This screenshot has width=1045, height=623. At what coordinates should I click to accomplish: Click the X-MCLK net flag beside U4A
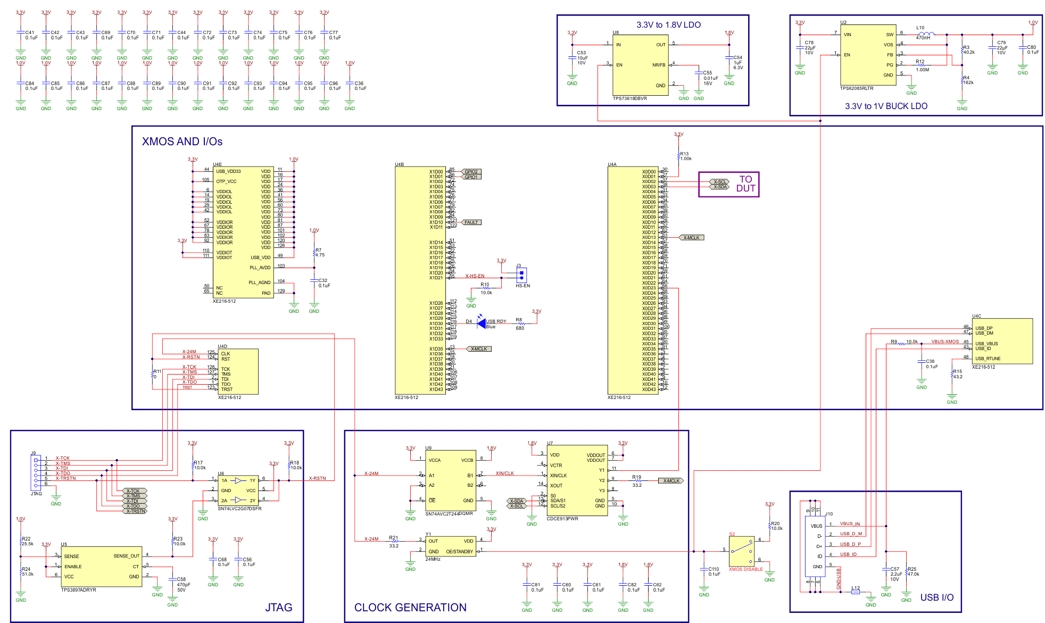(x=693, y=237)
